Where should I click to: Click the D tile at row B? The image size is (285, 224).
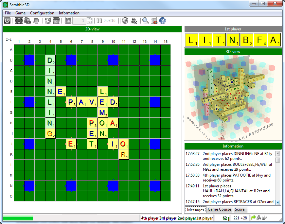click(x=50, y=60)
